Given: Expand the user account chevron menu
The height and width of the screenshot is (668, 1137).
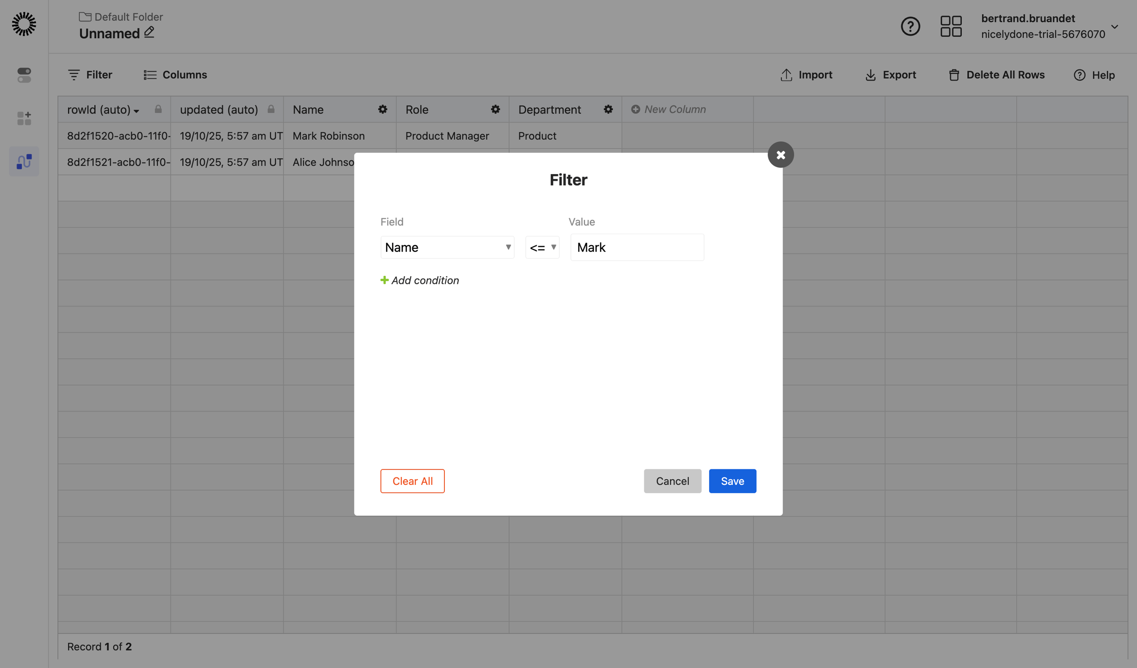Looking at the screenshot, I should (x=1115, y=26).
